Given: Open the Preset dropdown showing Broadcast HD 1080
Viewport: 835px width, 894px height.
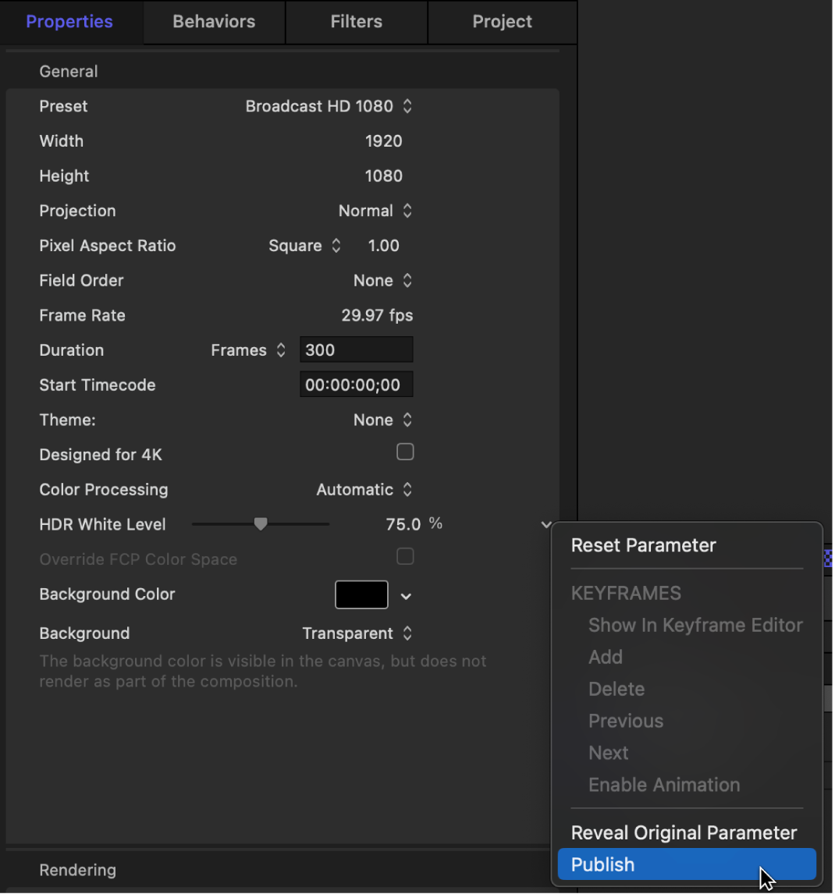Looking at the screenshot, I should pyautogui.click(x=328, y=106).
